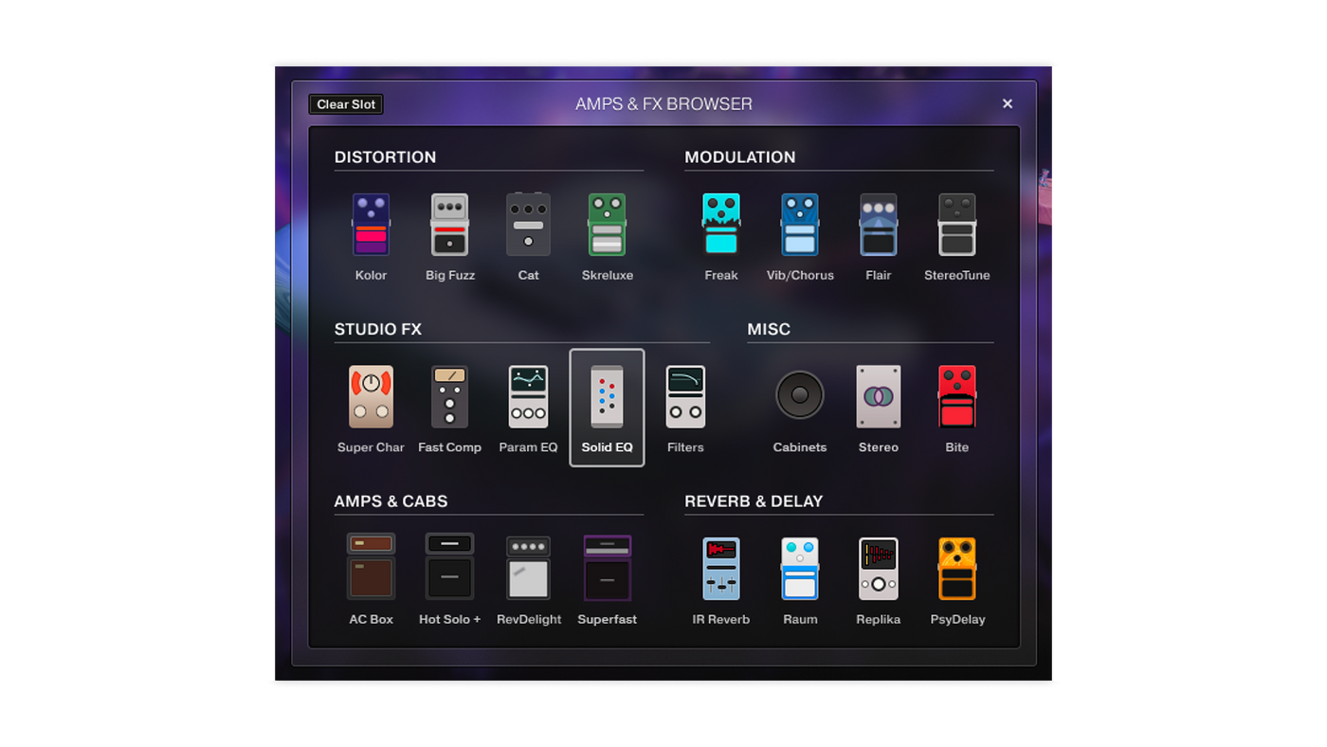Load the Freak modulation pedal icon
Image resolution: width=1327 pixels, height=747 pixels.
tap(721, 225)
